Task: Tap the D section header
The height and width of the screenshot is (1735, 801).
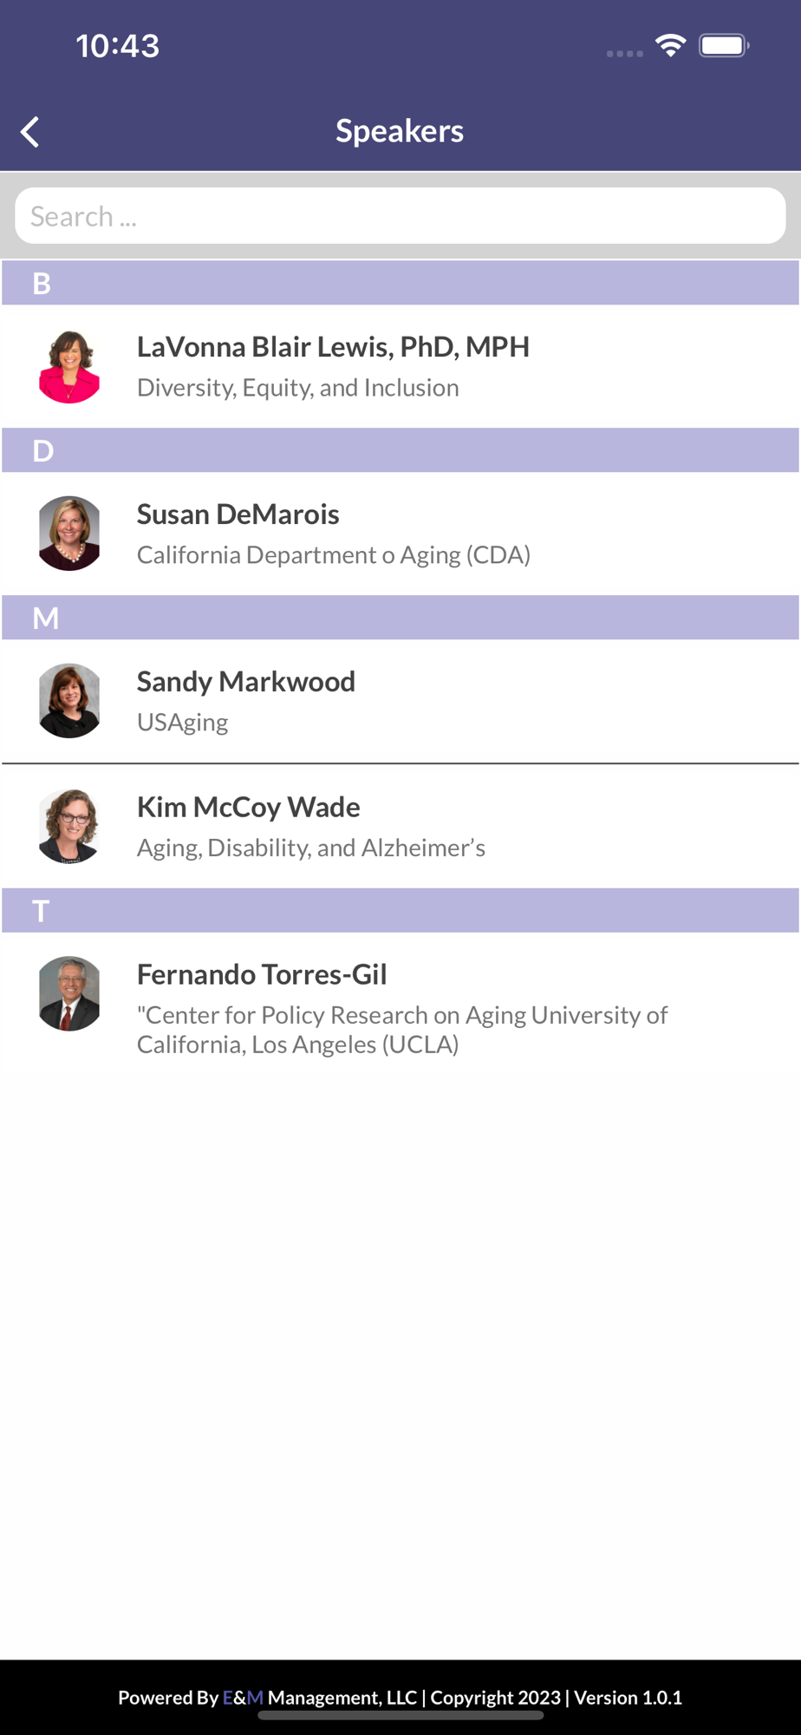Action: [x=400, y=450]
